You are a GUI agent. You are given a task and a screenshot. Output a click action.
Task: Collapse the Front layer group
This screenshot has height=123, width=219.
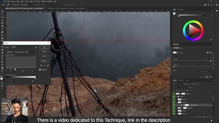coord(177,96)
